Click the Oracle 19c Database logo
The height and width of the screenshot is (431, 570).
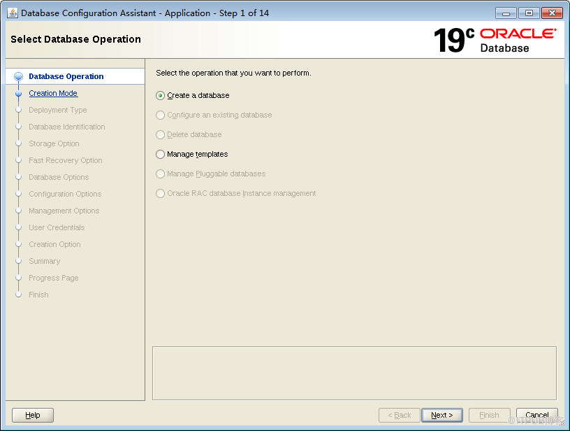click(495, 40)
